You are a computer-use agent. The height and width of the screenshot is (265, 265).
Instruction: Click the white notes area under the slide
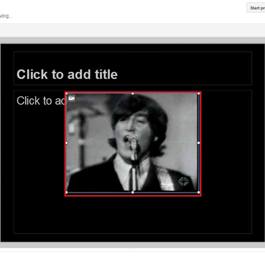pos(132,258)
